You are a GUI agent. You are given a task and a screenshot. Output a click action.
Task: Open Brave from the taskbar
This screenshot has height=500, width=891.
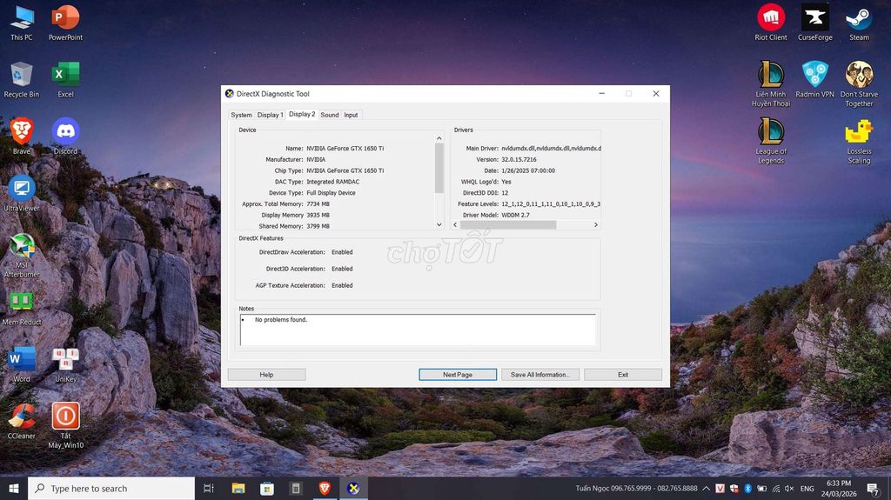pyautogui.click(x=325, y=488)
